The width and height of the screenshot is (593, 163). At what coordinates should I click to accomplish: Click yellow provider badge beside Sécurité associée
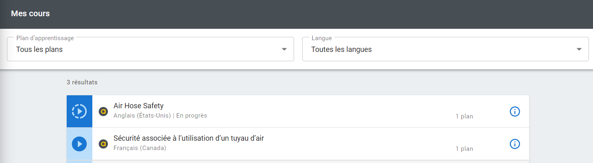pyautogui.click(x=103, y=144)
